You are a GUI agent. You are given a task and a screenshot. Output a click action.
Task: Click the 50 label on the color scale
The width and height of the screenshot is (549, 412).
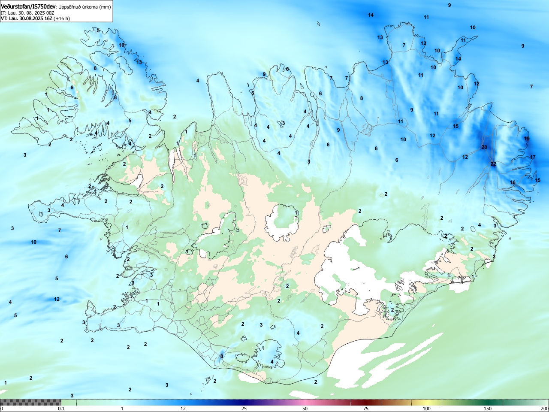point(305,409)
